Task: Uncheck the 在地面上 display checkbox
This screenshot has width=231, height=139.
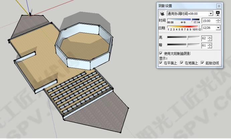Action: point(182,63)
